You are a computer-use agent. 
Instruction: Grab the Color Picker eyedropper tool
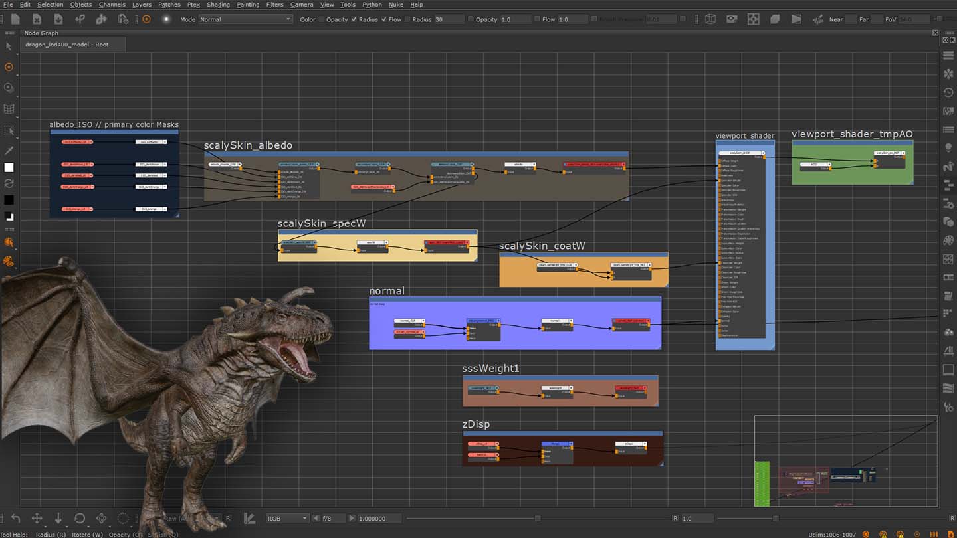click(x=9, y=152)
